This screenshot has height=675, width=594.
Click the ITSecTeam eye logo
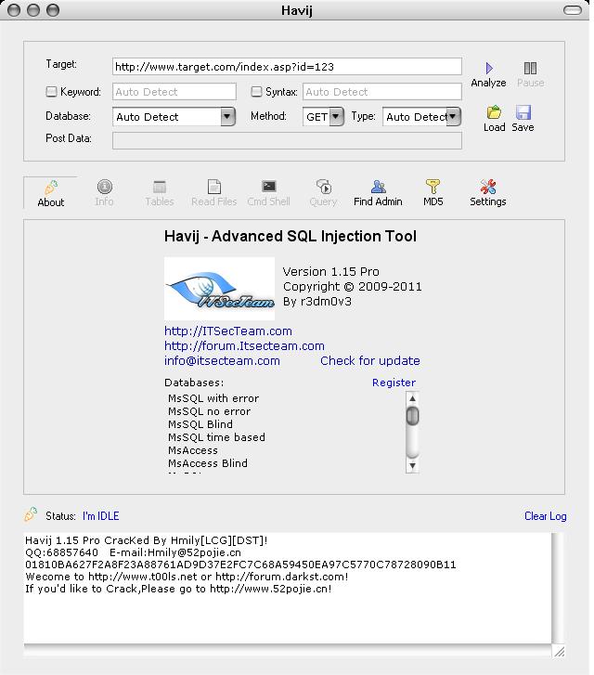click(x=220, y=289)
